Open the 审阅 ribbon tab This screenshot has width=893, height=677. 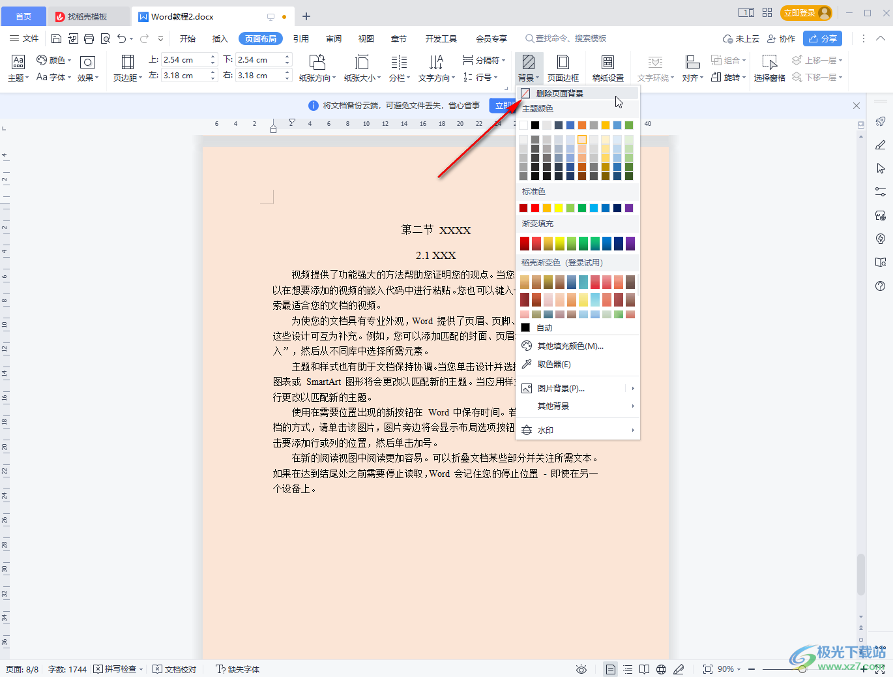(334, 38)
